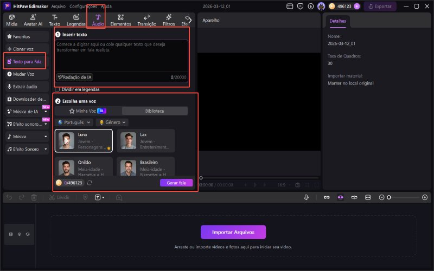This screenshot has height=271, width=434.
Task: Select Clonar voz in the sidebar
Action: (24, 49)
